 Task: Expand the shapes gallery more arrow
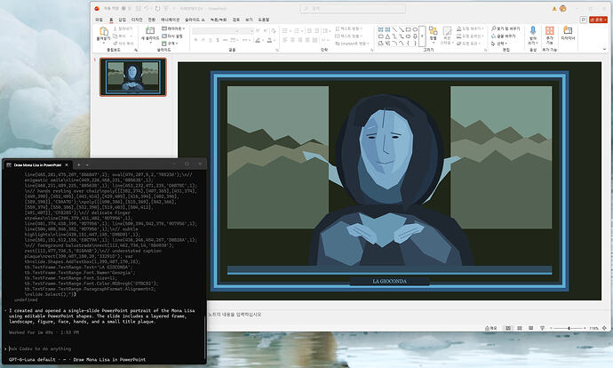[x=422, y=36]
